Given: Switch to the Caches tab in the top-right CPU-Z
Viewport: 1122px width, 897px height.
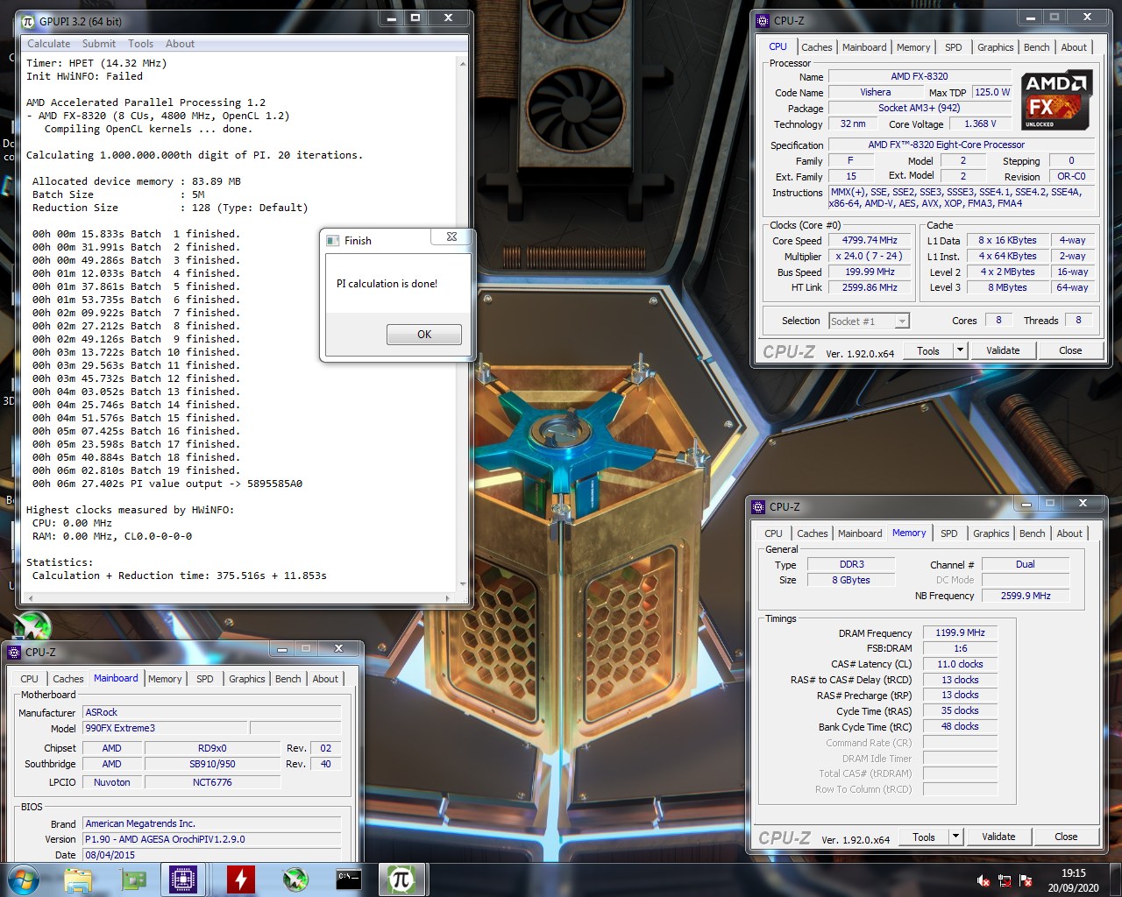Looking at the screenshot, I should coord(816,47).
